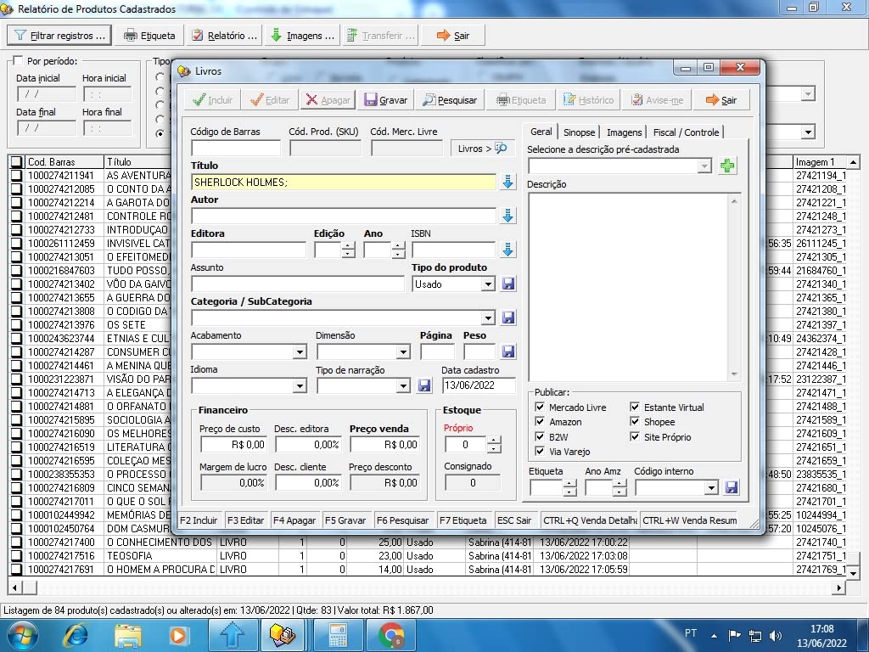Image resolution: width=869 pixels, height=652 pixels.
Task: Open the pre-registered description dropdown
Action: [704, 166]
